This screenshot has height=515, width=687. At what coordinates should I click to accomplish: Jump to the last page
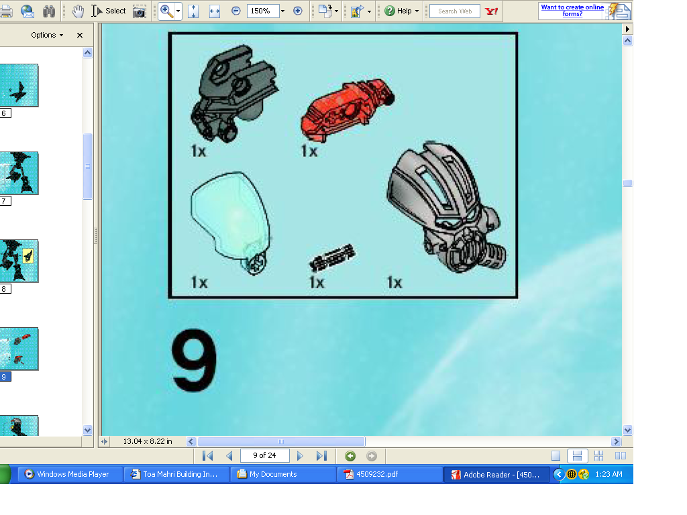pos(321,456)
